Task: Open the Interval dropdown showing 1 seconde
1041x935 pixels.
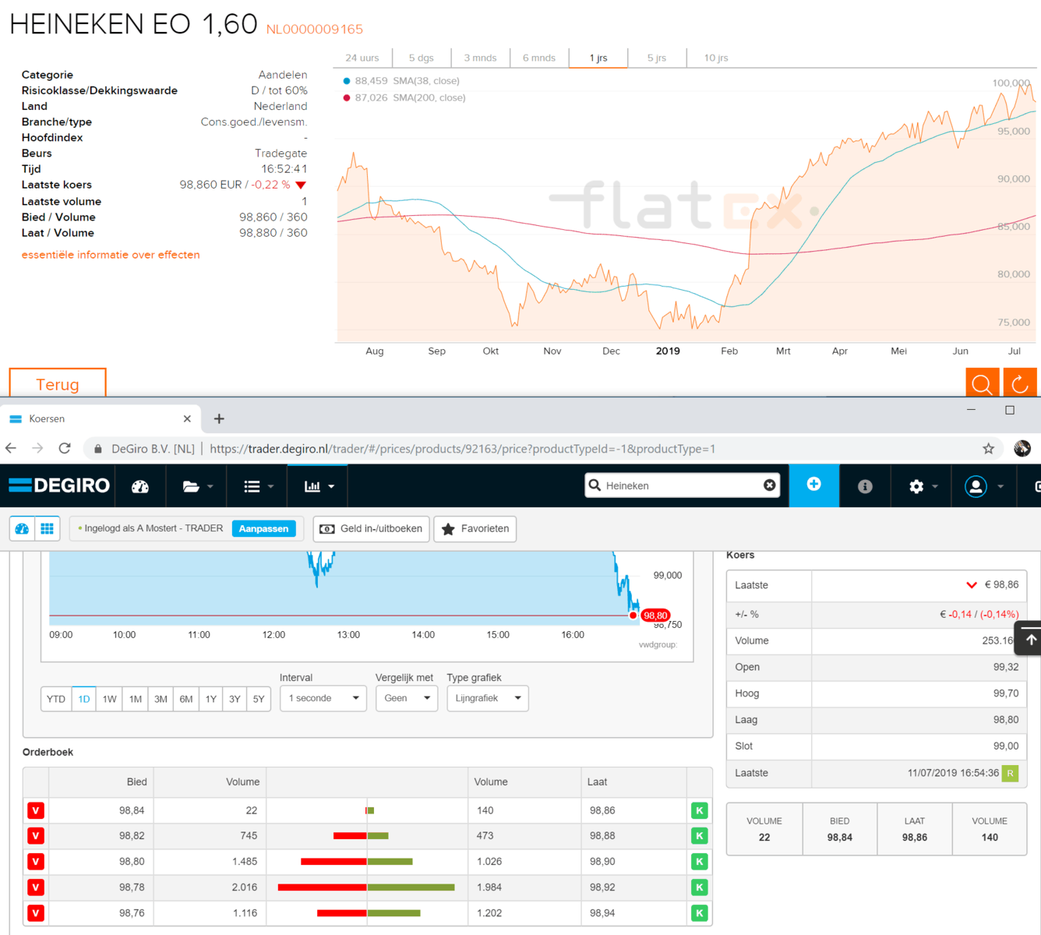Action: point(323,698)
